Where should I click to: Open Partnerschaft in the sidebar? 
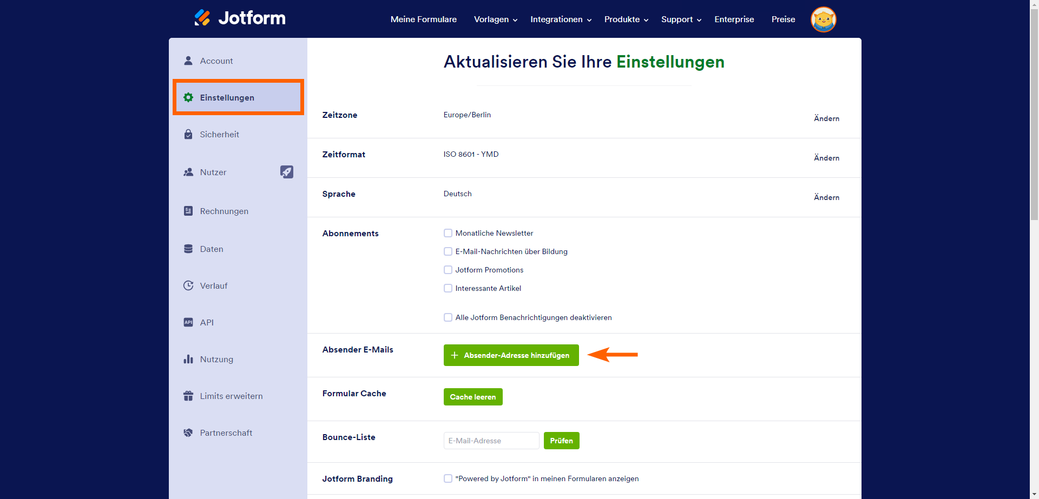click(x=238, y=433)
